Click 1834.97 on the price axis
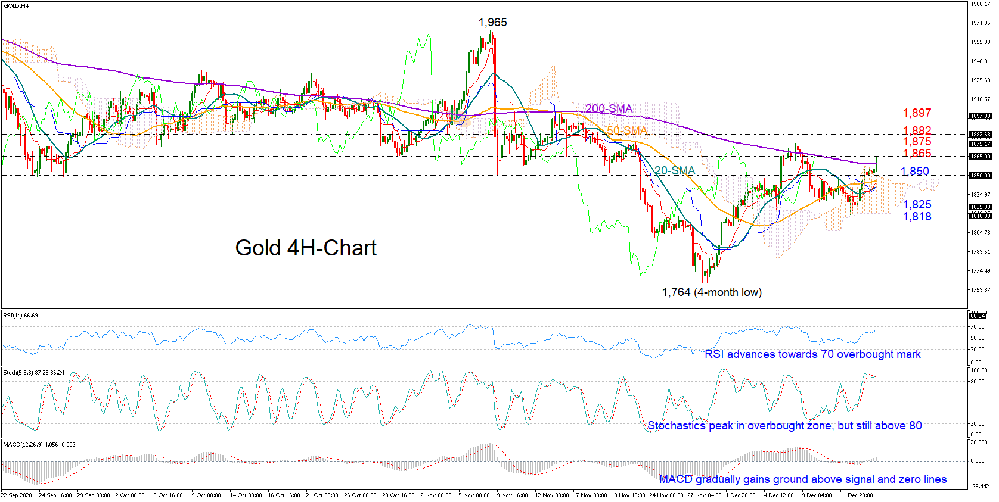999x502 pixels. click(x=981, y=195)
